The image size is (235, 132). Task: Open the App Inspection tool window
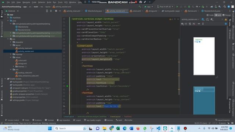click(64, 120)
